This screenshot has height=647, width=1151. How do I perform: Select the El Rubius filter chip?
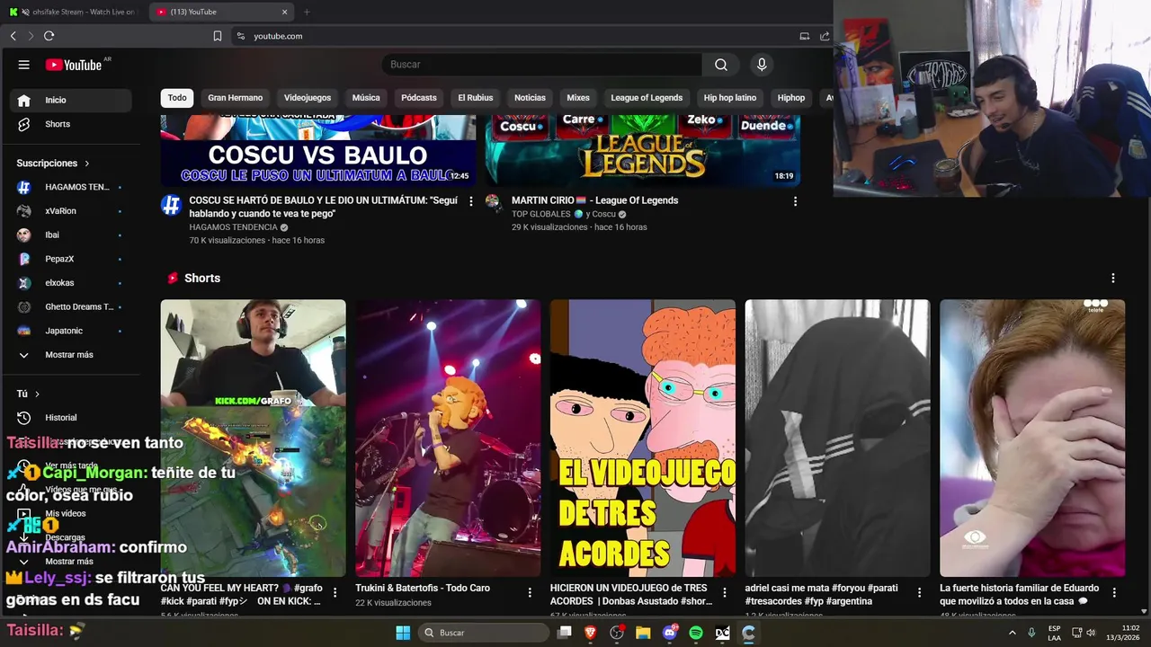[476, 98]
